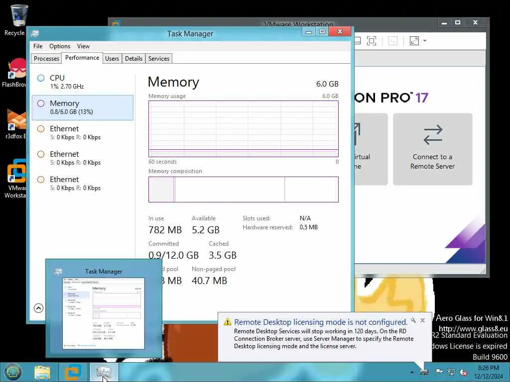Click the muted volume tray icon
This screenshot has width=510, height=382.
coord(463,372)
